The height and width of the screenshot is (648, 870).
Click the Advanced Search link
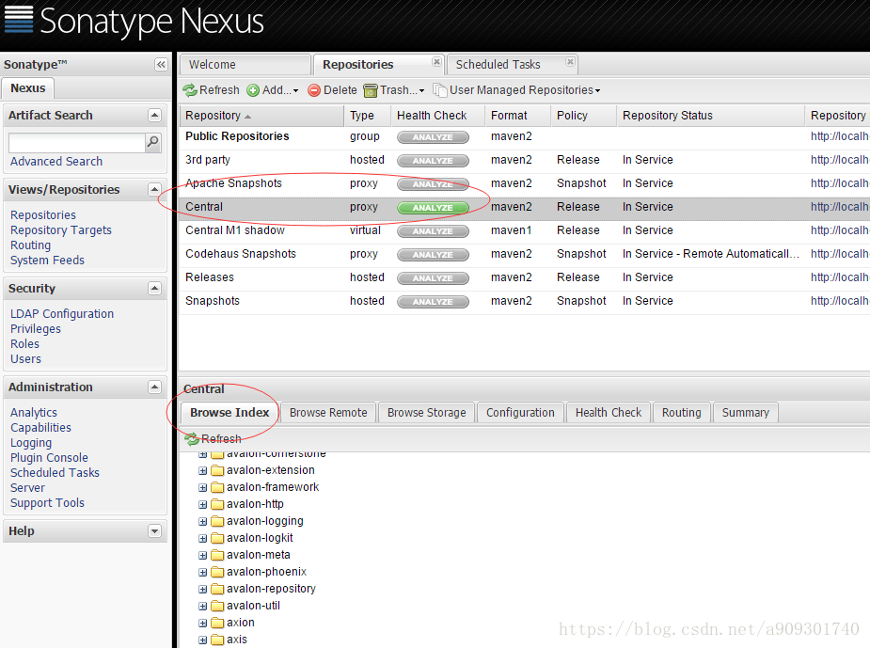click(56, 162)
